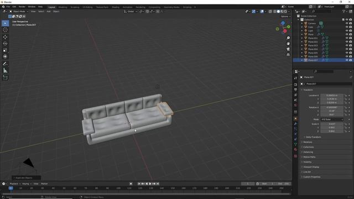The image size is (354, 199).
Task: Open the View Layer properties tab
Action: click(x=295, y=95)
